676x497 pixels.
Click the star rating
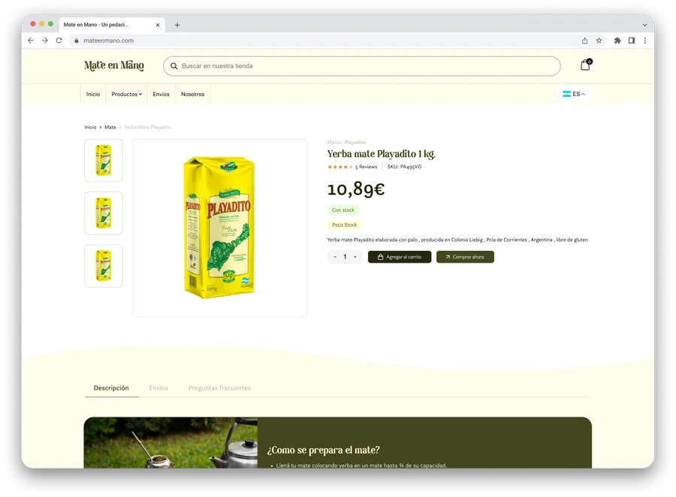point(340,167)
